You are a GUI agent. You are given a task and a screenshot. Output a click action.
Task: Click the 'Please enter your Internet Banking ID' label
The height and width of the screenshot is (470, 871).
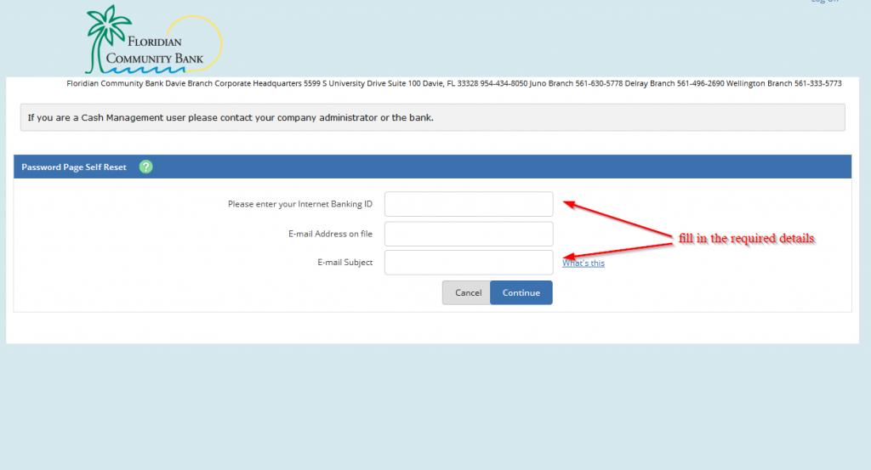[x=300, y=204]
